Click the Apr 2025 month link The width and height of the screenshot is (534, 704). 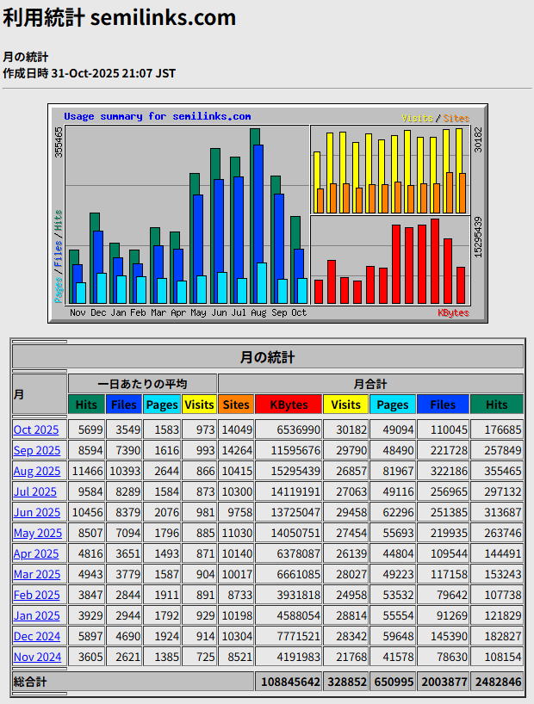tap(36, 553)
